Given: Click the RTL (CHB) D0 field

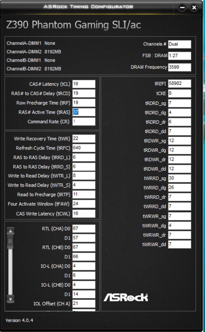Looking at the screenshot, I should [84, 247].
